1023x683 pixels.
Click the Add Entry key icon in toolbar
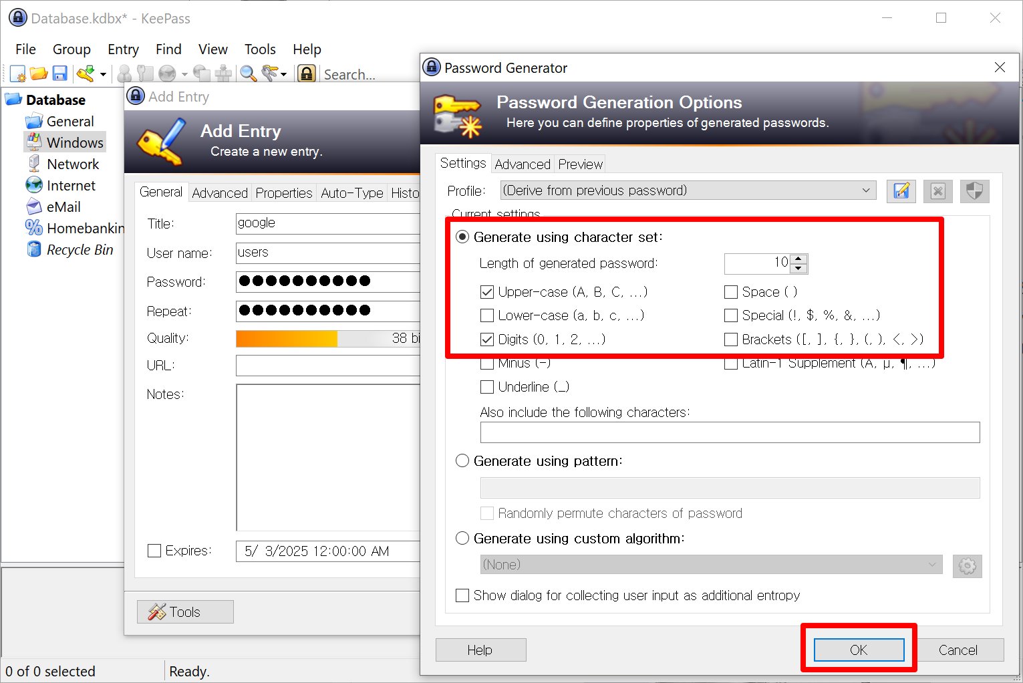(86, 74)
